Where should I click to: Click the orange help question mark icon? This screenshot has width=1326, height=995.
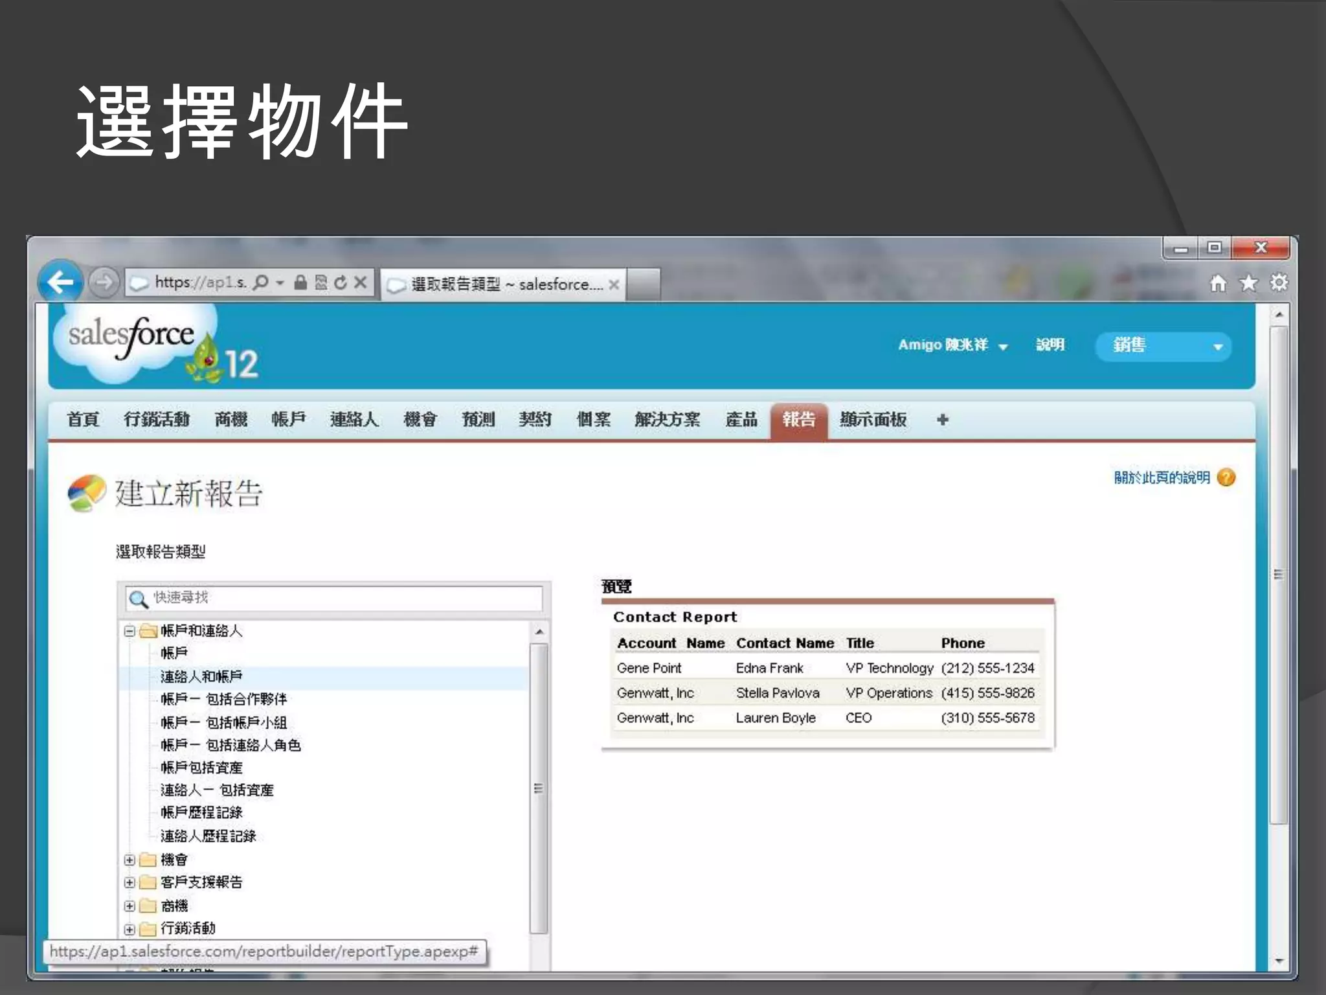[1226, 477]
